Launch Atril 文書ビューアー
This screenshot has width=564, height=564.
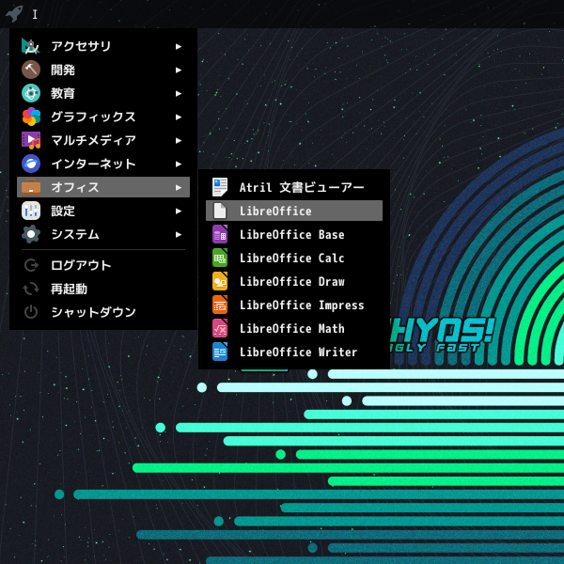tap(294, 187)
